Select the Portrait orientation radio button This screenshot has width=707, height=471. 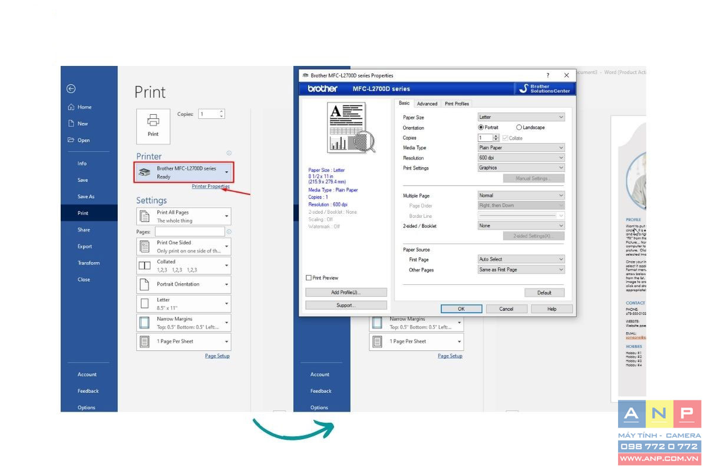[488, 127]
